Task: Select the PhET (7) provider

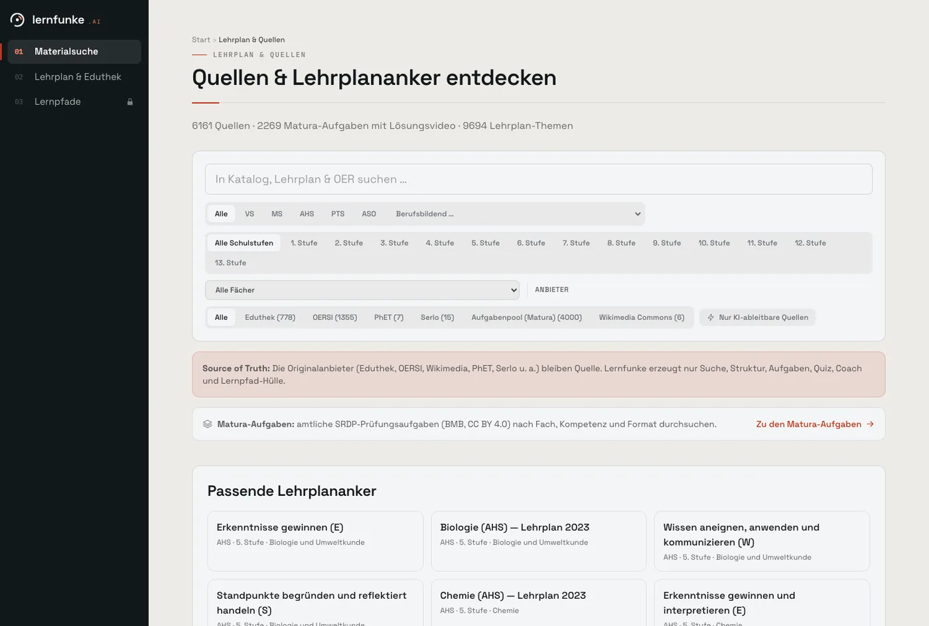Action: pyautogui.click(x=389, y=317)
